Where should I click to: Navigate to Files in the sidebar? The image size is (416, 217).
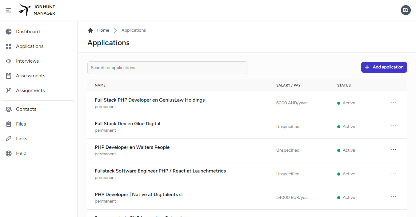[x=38, y=124]
